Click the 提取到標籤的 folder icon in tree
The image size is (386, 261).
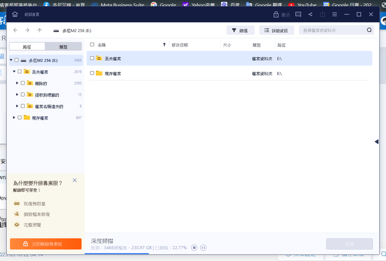[30, 95]
